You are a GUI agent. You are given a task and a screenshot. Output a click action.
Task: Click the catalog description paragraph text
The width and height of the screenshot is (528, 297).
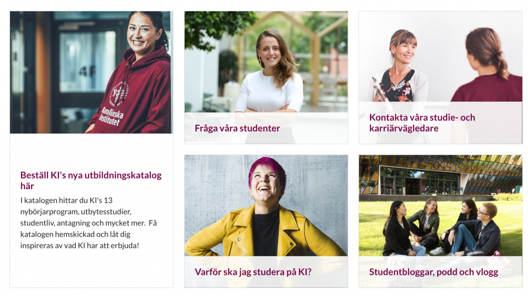point(88,223)
